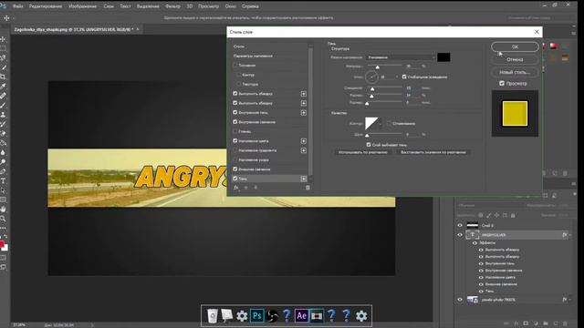Select the Eraser tool

(x=3, y=134)
